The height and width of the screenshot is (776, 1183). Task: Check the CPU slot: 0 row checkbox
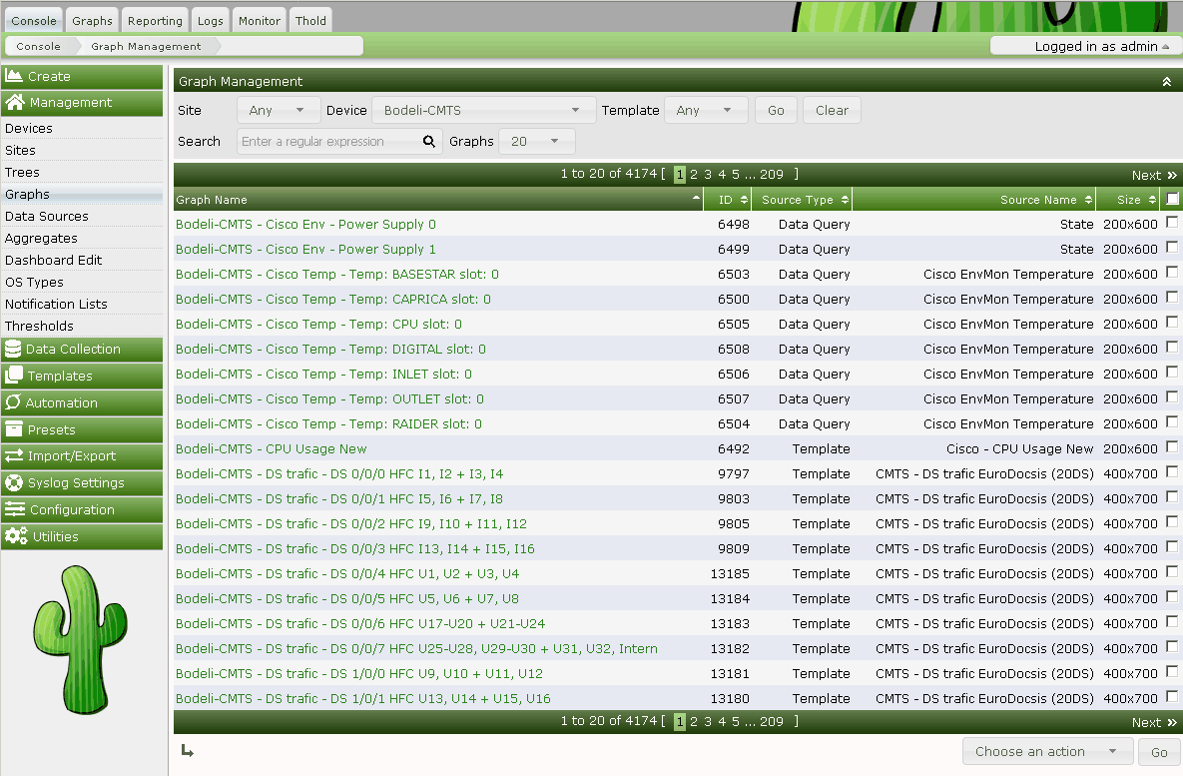click(1172, 322)
